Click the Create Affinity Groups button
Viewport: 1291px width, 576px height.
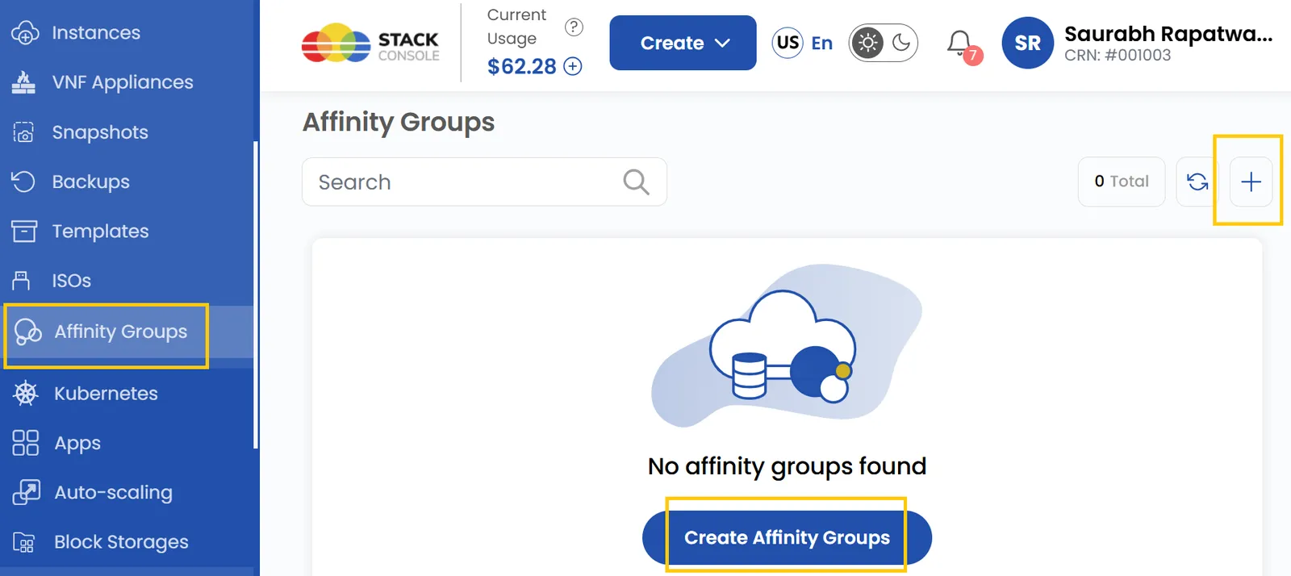[787, 538]
